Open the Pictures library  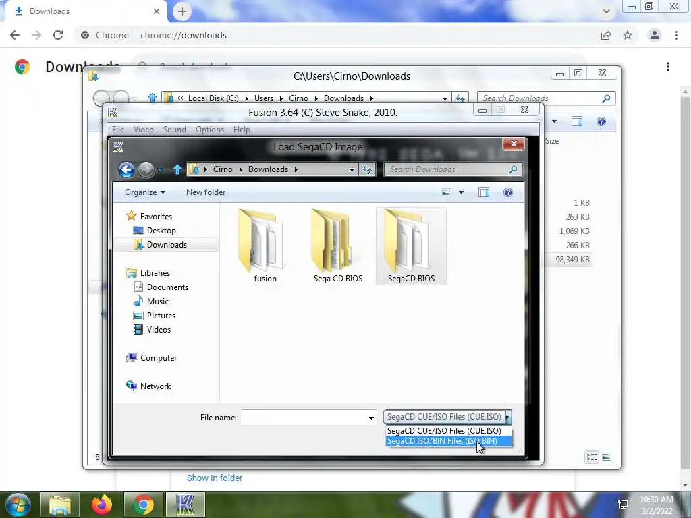(x=161, y=316)
